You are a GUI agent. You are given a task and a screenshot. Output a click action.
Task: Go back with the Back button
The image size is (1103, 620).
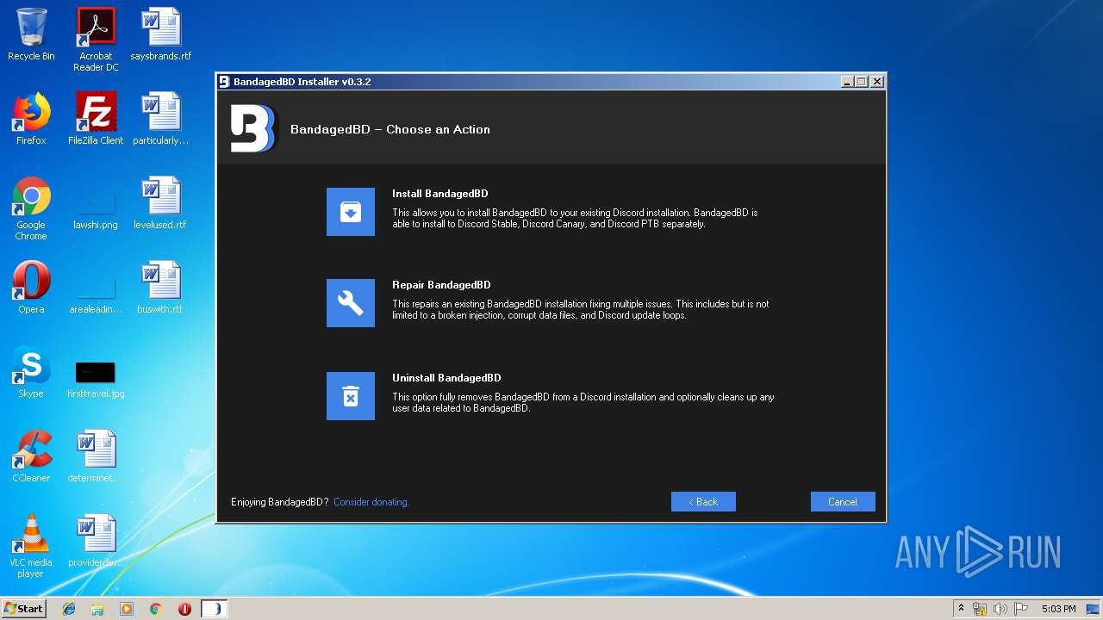click(x=703, y=502)
